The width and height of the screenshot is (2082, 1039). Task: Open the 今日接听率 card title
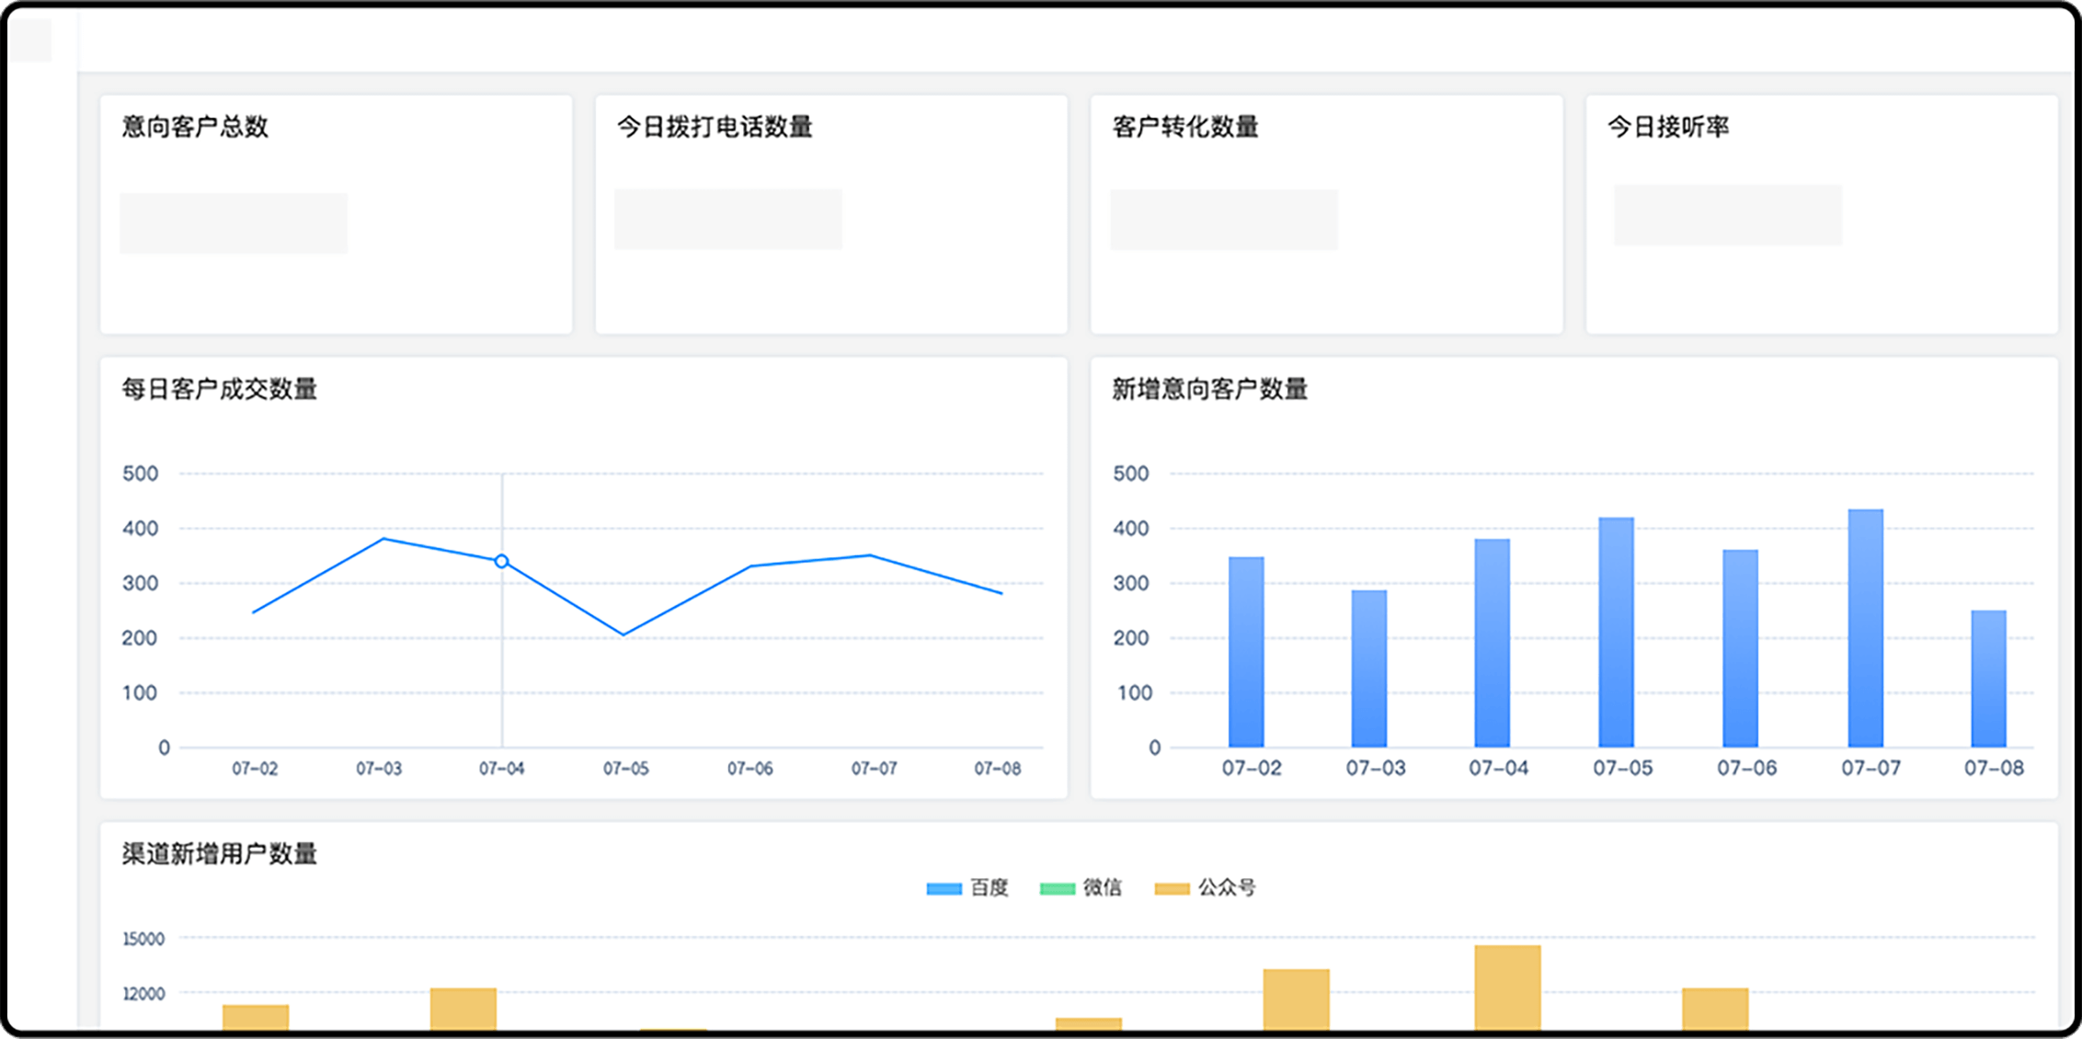point(1668,127)
